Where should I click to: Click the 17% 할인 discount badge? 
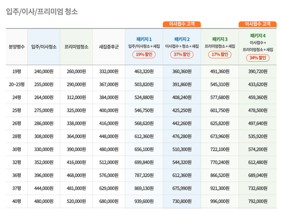pos(220,55)
